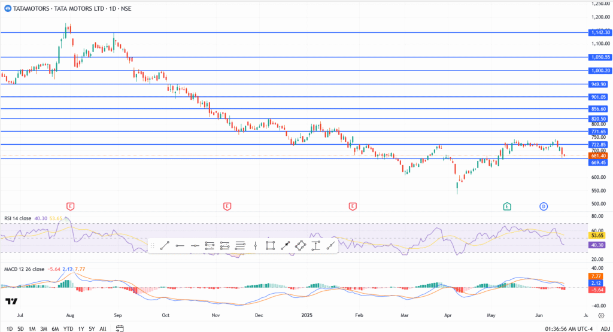Click the Tata Motors symbol logo icon
This screenshot has width=613, height=332.
click(x=7, y=8)
